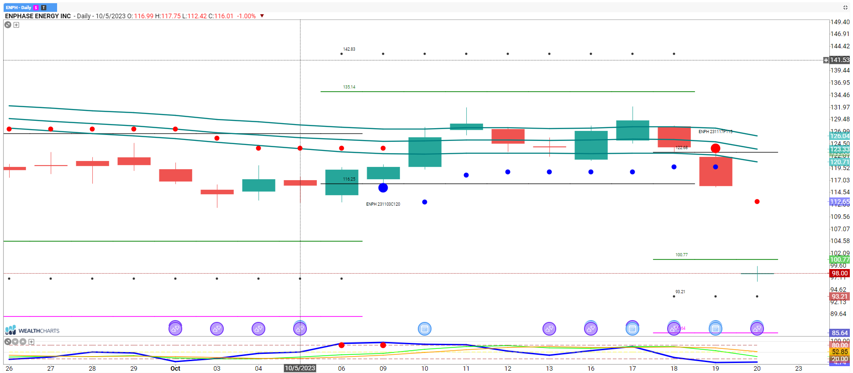Click the plus button beside the 141.53 price tag
Image resolution: width=853 pixels, height=373 pixels.
[826, 60]
